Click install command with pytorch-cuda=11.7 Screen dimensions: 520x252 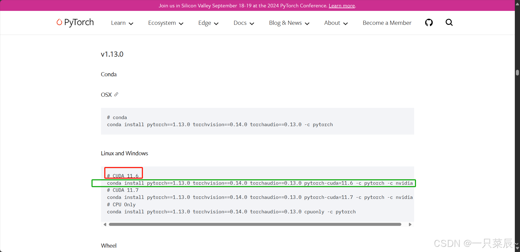click(260, 197)
